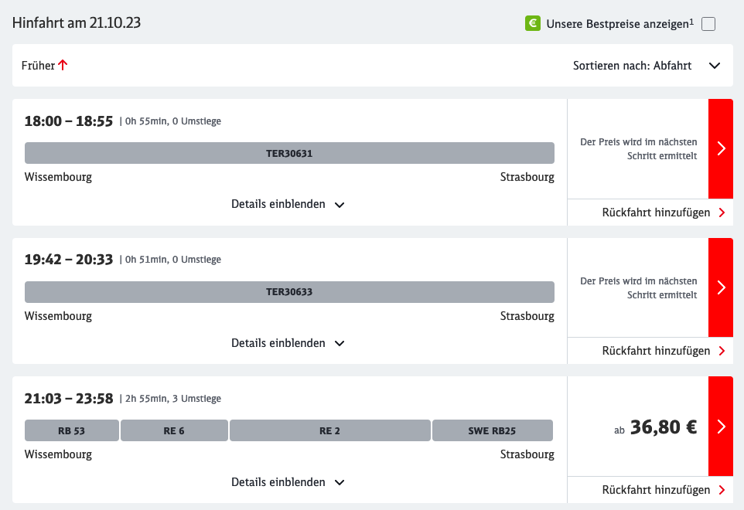Viewport: 744px width, 510px height.
Task: Expand details for the 19:42 – 20:33 trip
Action: 288,343
